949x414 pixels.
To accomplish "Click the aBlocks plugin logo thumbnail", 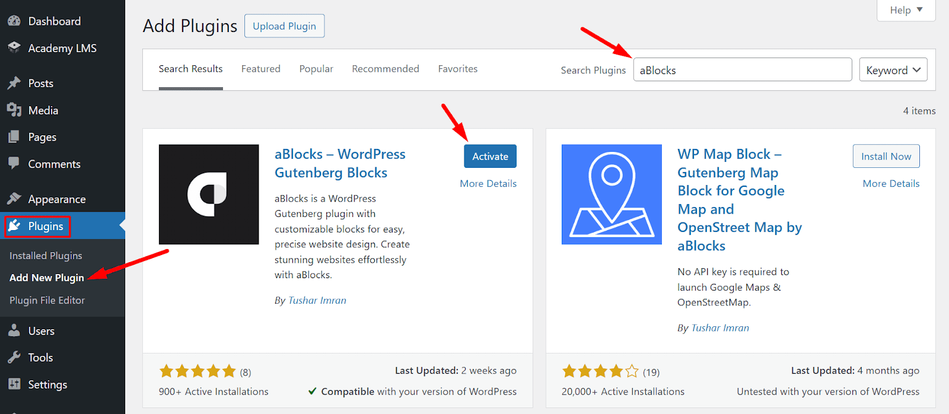I will pyautogui.click(x=209, y=195).
